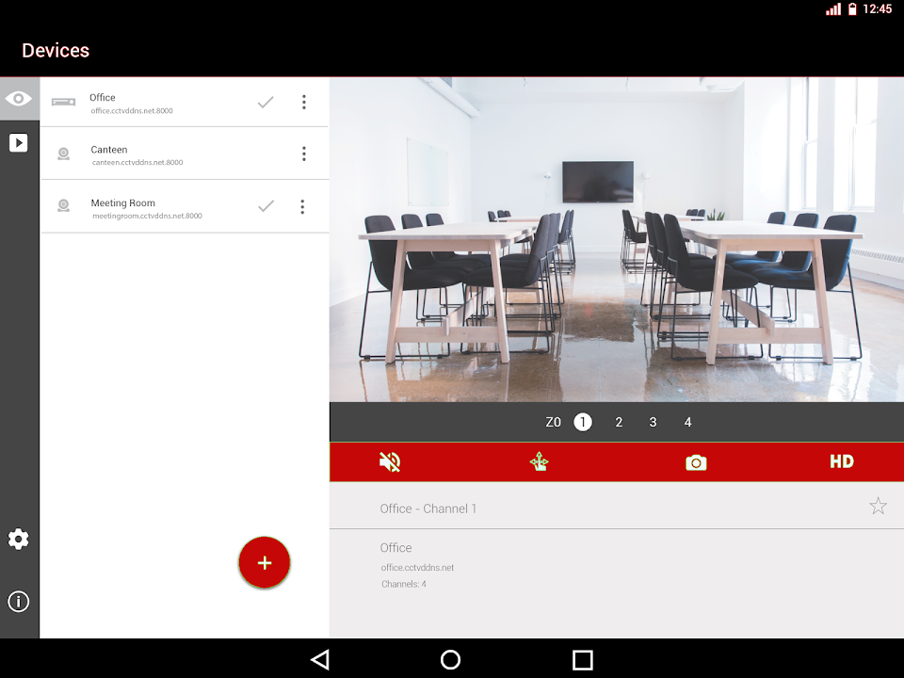Switch to channel 2
The image size is (904, 678).
[619, 422]
